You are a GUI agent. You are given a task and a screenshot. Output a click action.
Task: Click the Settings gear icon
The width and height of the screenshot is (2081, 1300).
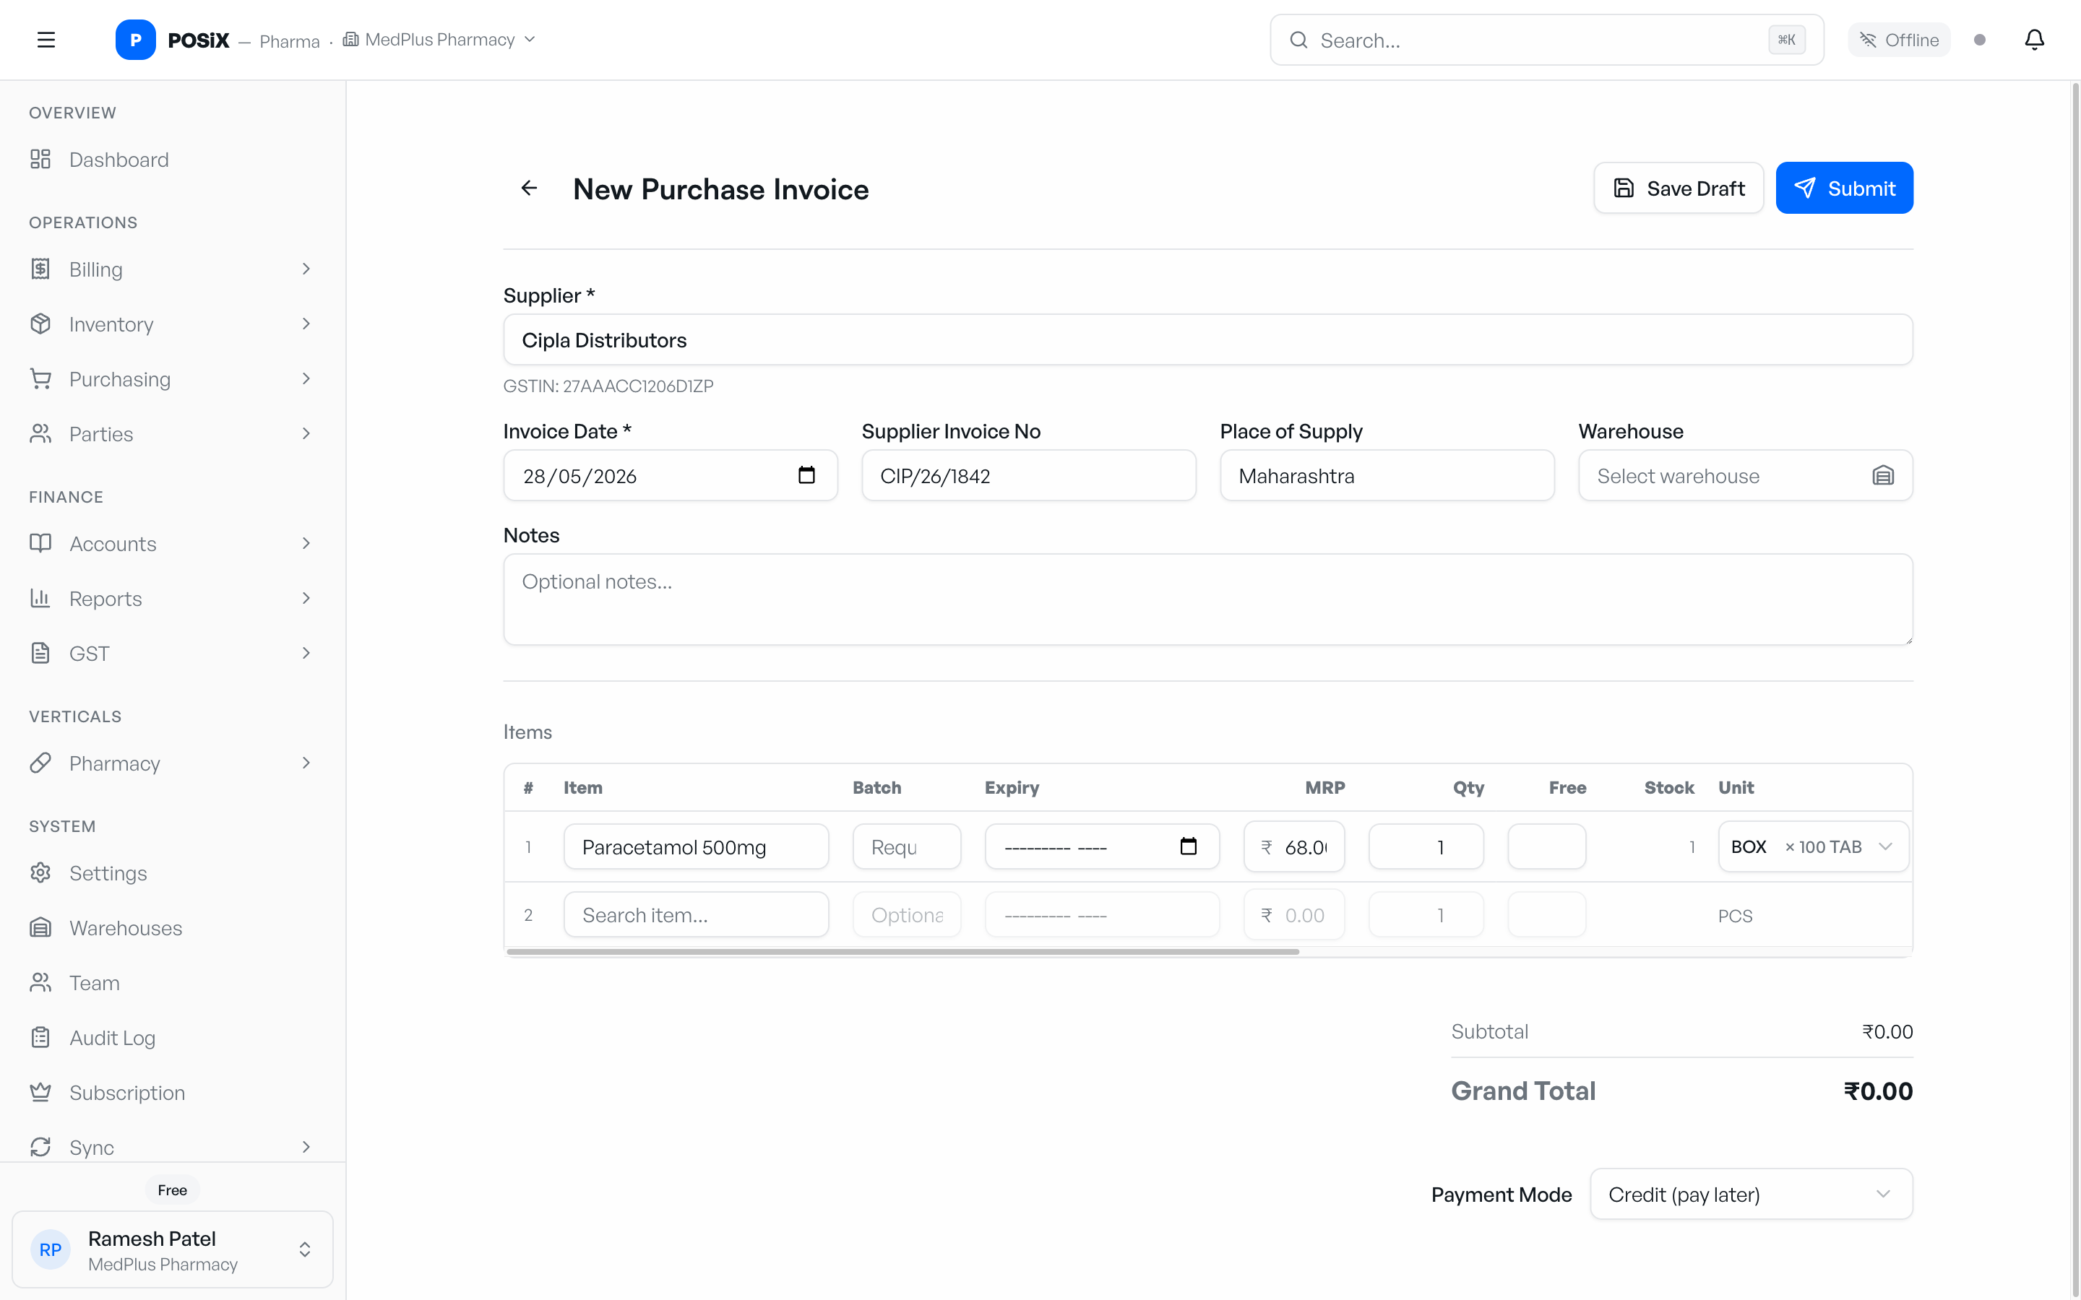[40, 872]
